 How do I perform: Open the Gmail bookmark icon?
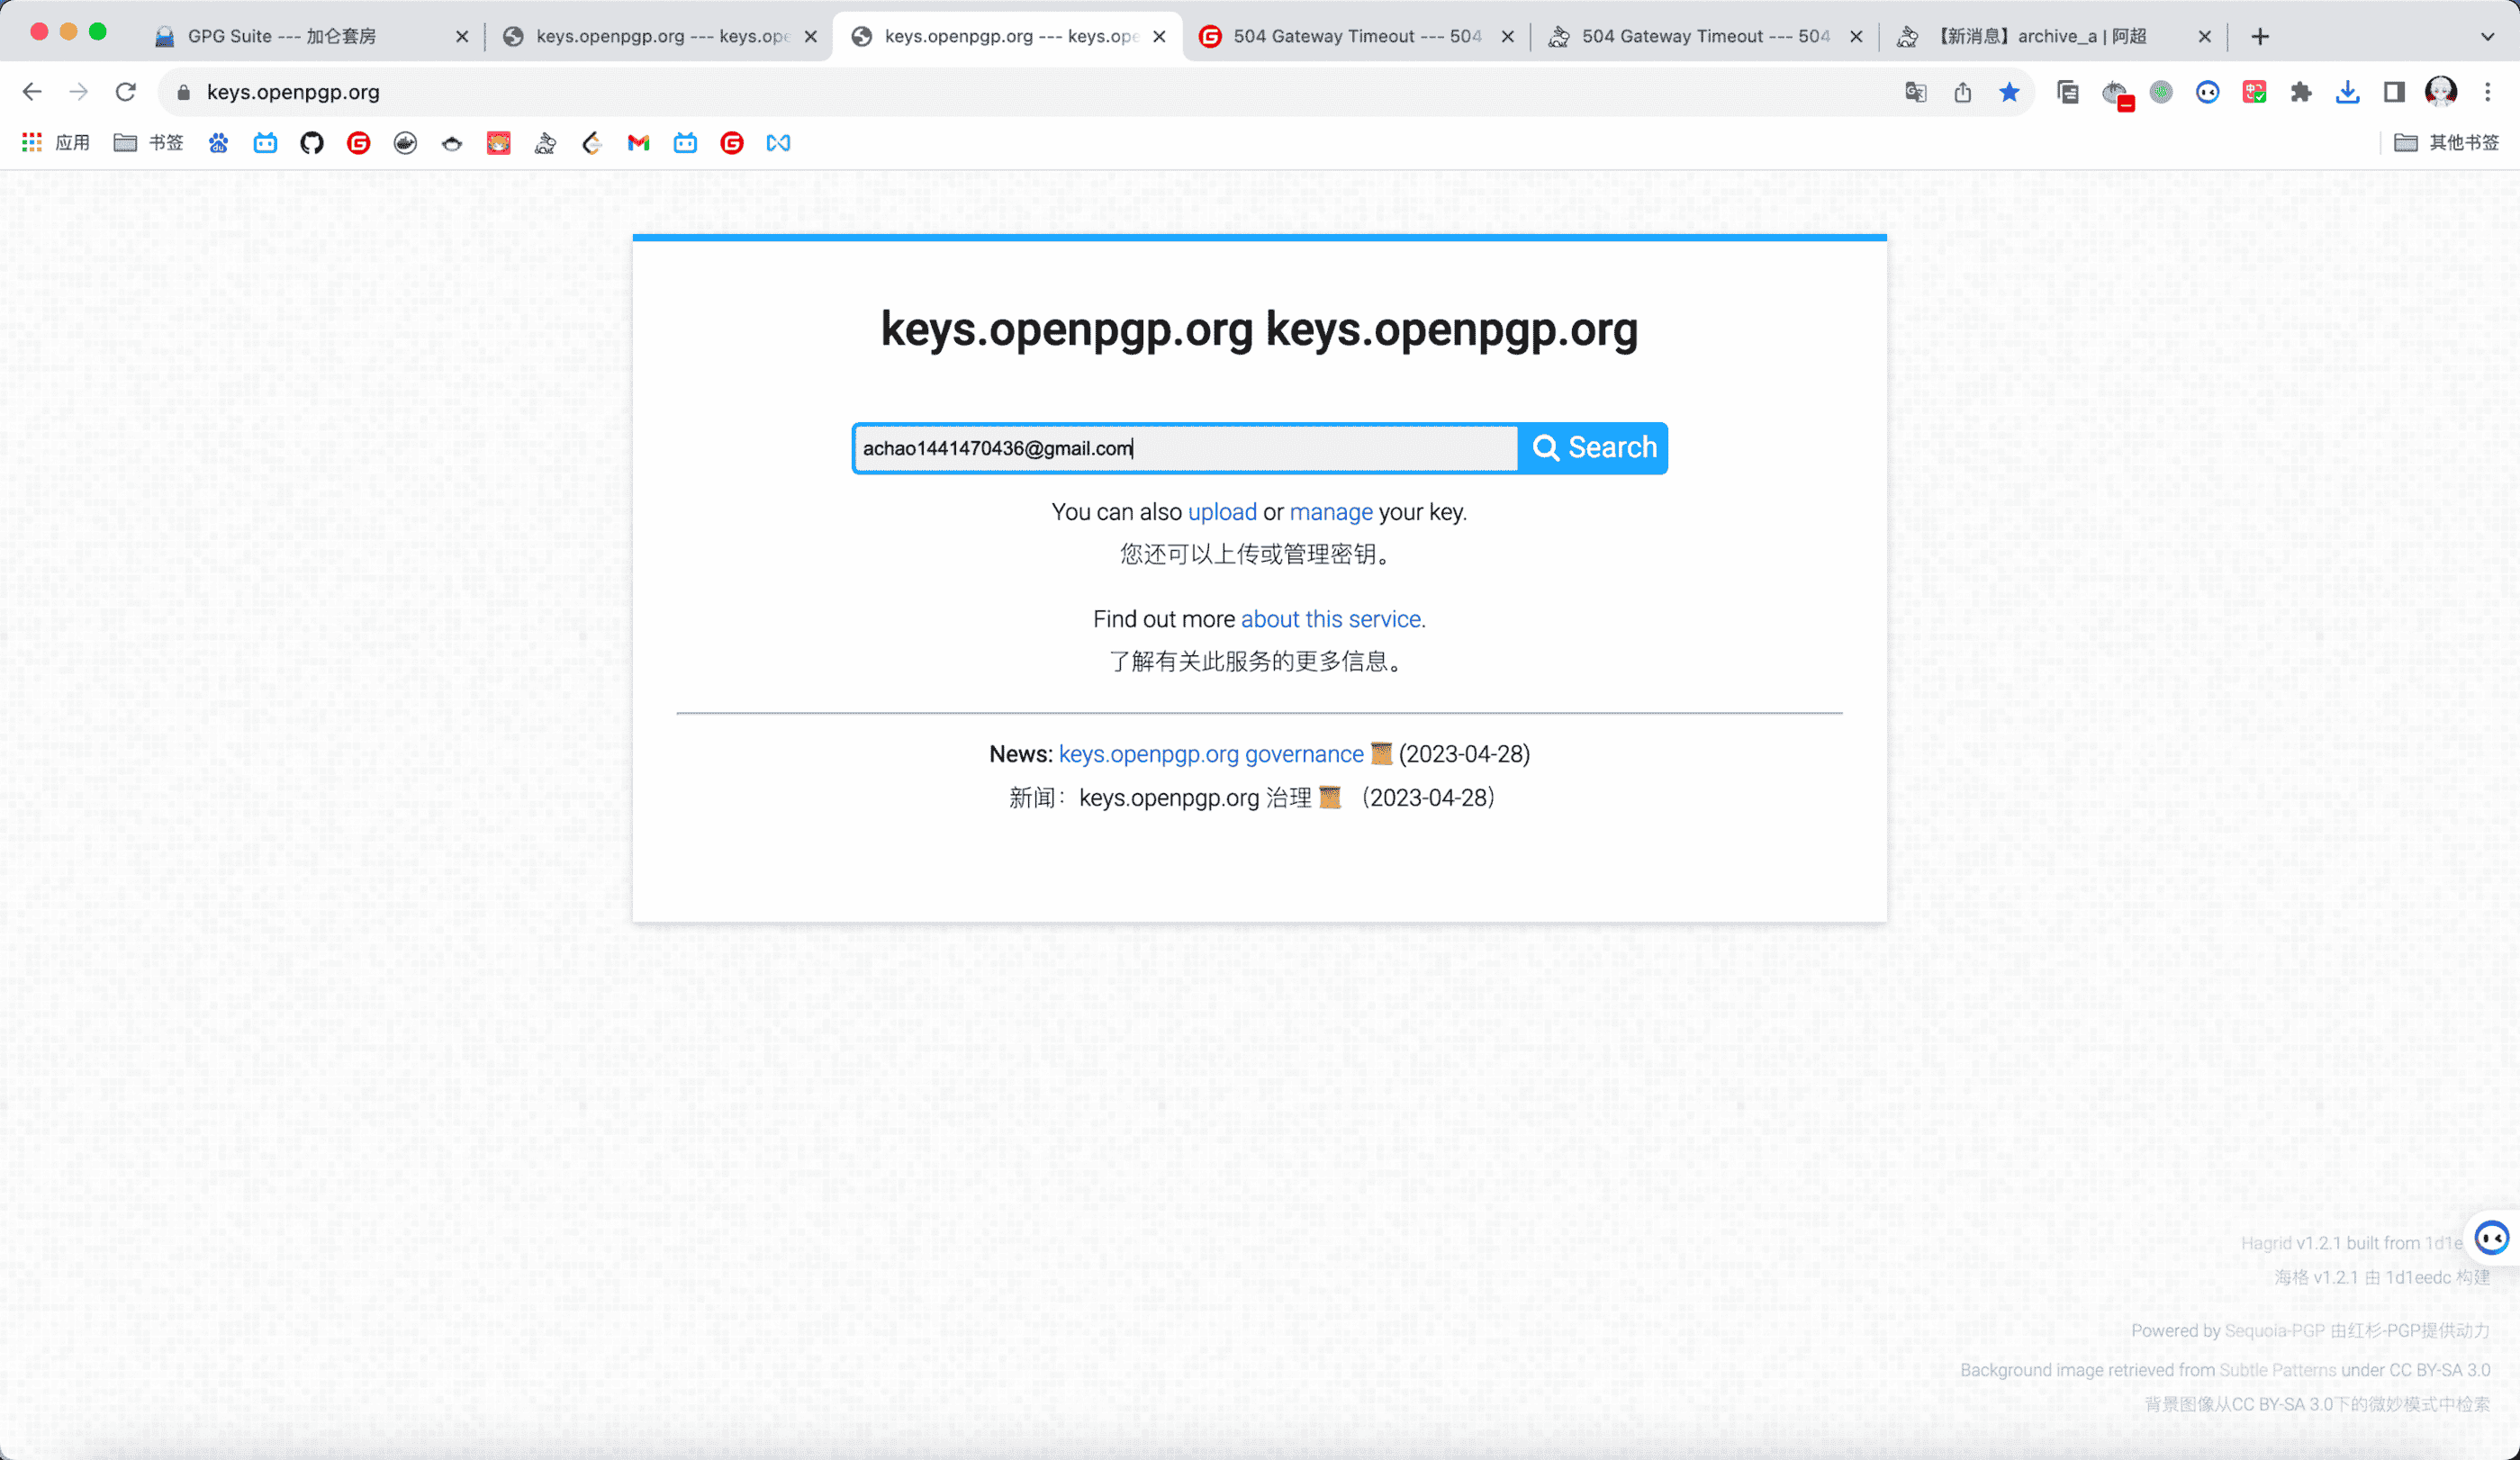pyautogui.click(x=638, y=143)
